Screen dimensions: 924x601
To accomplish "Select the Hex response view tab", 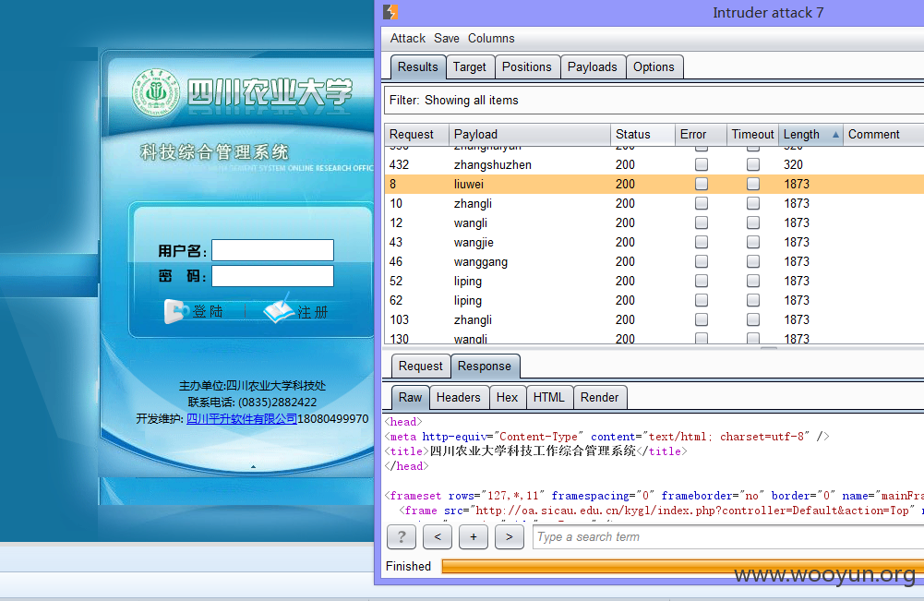I will pyautogui.click(x=507, y=398).
